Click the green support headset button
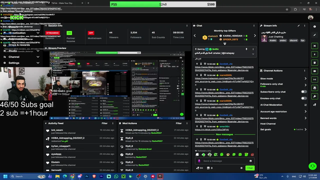320x180 pixels. click(x=312, y=166)
